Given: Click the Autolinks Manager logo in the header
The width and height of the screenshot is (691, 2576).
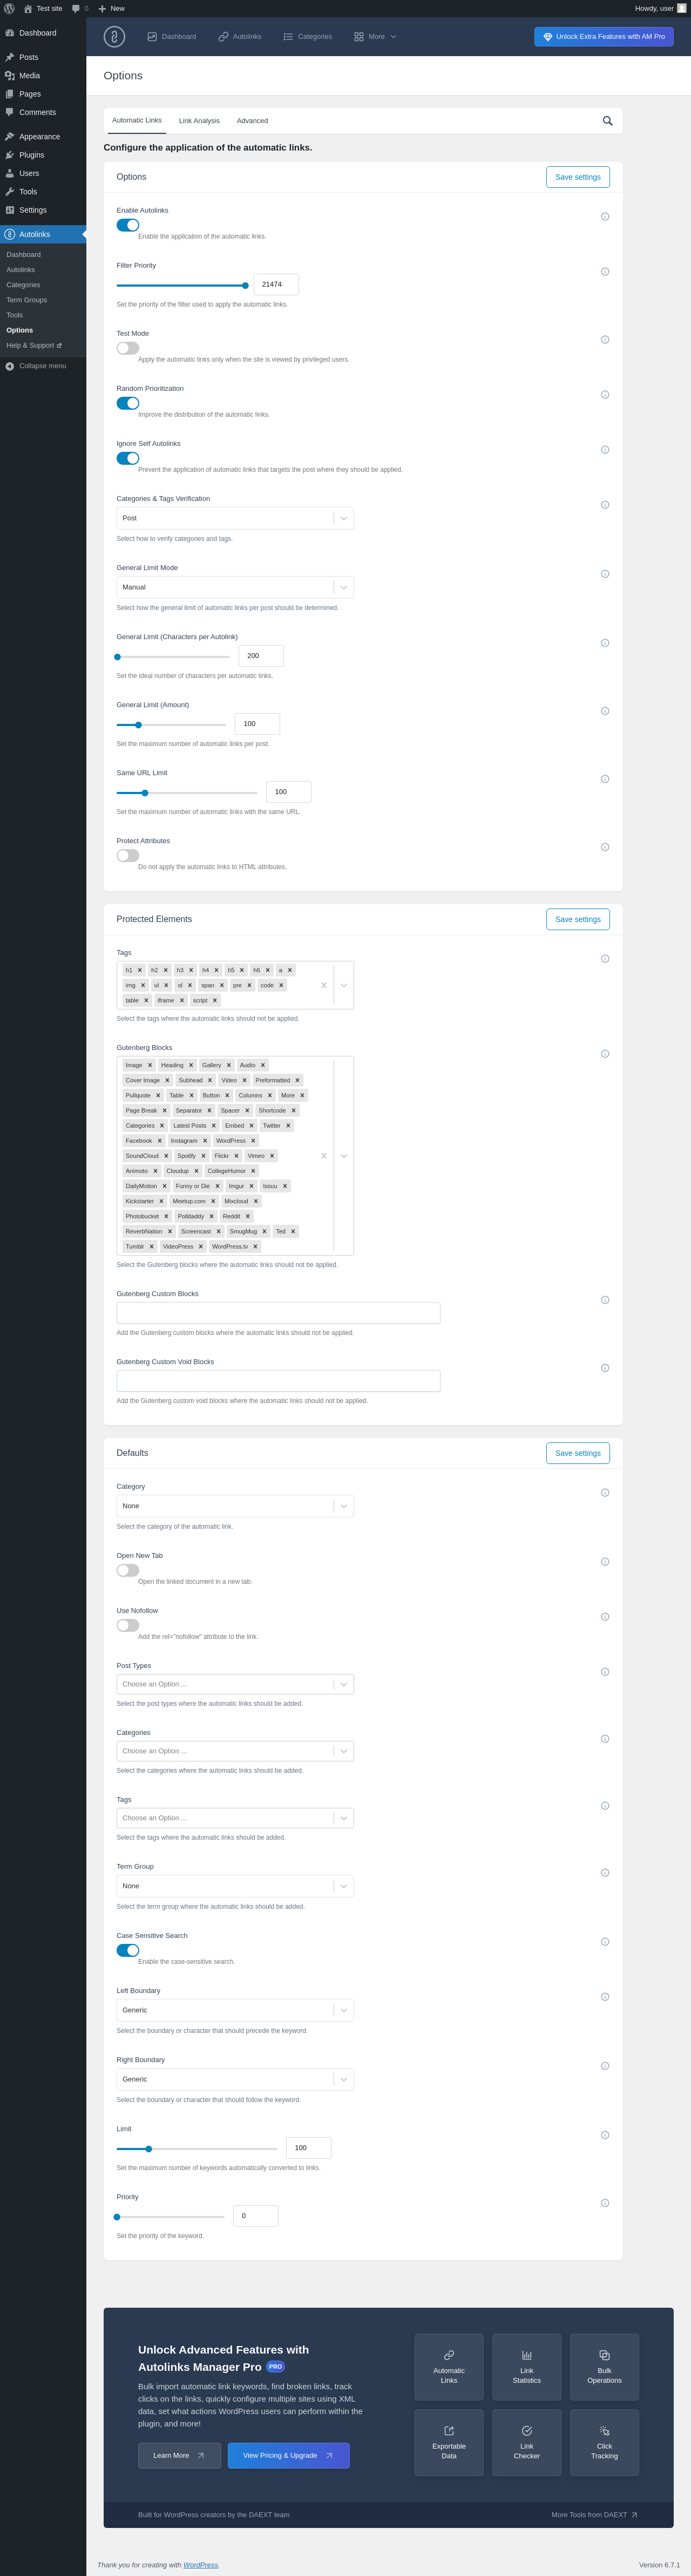Looking at the screenshot, I should (x=115, y=37).
